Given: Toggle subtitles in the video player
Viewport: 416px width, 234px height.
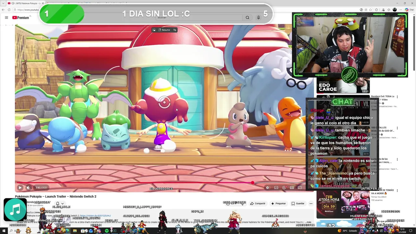Looking at the screenshot, I should [x=276, y=188].
